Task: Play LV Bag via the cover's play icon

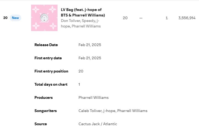Action: pyautogui.click(x=44, y=18)
